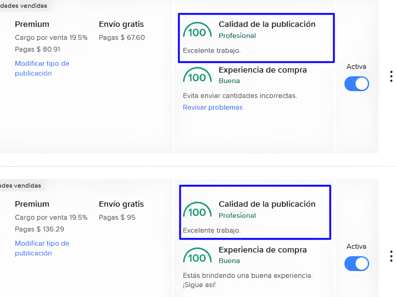Click the 'Pagas $ 95' shipping cost
Image resolution: width=396 pixels, height=297 pixels.
[x=117, y=217]
